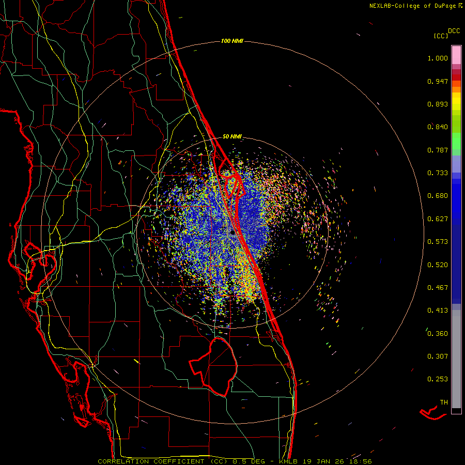This screenshot has height=465, width=465.
Task: Click the 0.627 color scale value
Action: pos(438,219)
